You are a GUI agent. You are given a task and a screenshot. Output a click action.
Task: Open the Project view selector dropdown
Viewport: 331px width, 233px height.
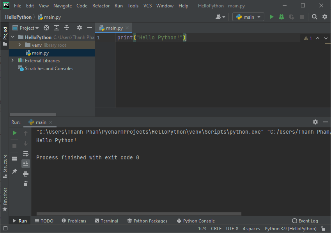pos(26,28)
